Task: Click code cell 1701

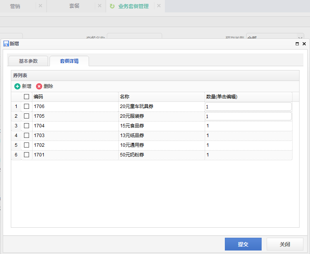Action: coord(75,155)
